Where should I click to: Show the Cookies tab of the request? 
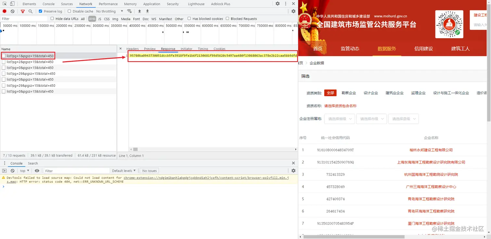[x=220, y=49]
